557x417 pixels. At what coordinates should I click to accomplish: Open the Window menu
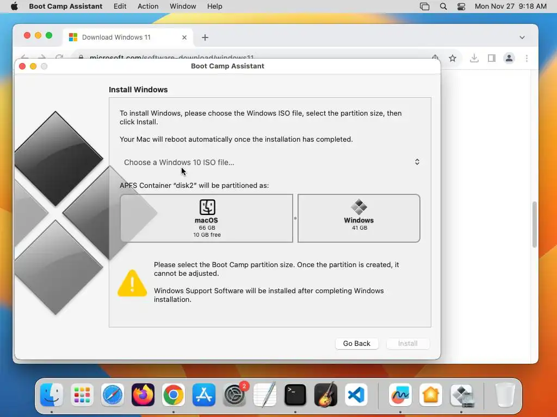(183, 7)
